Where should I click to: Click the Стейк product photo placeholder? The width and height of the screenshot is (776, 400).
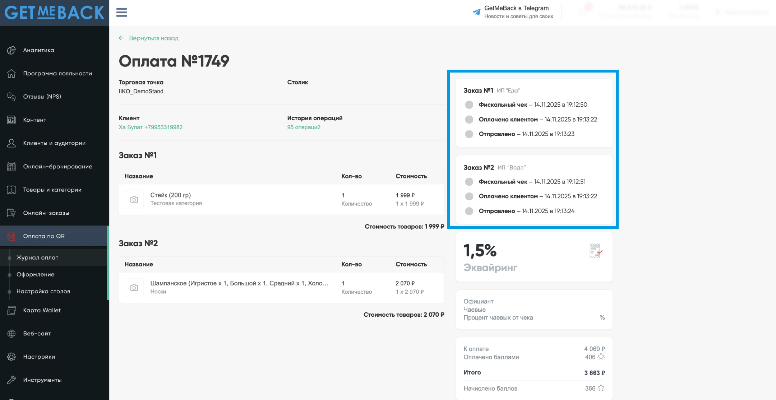pos(134,199)
